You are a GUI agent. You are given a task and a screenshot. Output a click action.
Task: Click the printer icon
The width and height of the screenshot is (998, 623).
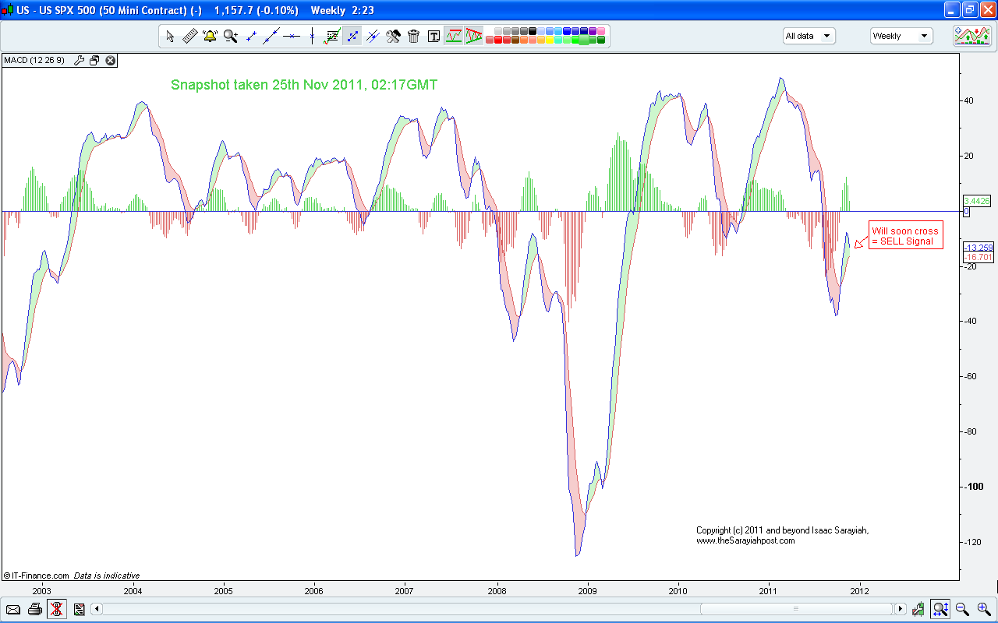point(34,609)
